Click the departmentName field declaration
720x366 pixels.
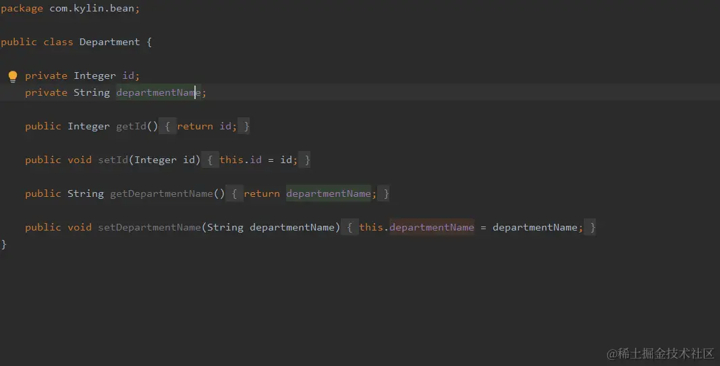159,92
